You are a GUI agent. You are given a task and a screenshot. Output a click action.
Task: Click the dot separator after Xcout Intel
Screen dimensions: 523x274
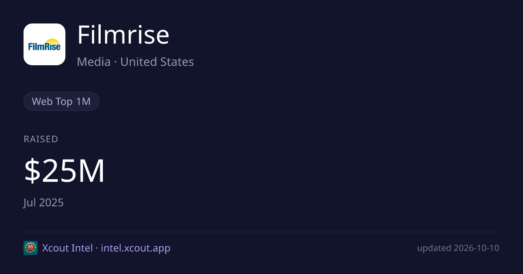tap(97, 248)
